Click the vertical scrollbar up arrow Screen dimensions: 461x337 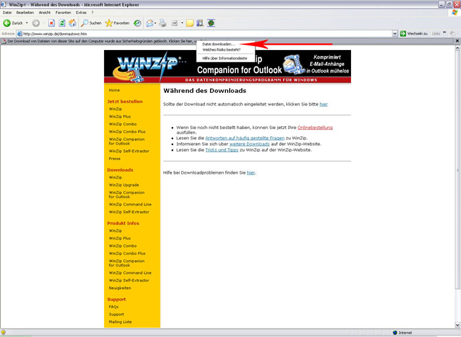[458, 49]
